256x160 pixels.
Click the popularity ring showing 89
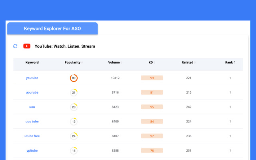(74, 78)
